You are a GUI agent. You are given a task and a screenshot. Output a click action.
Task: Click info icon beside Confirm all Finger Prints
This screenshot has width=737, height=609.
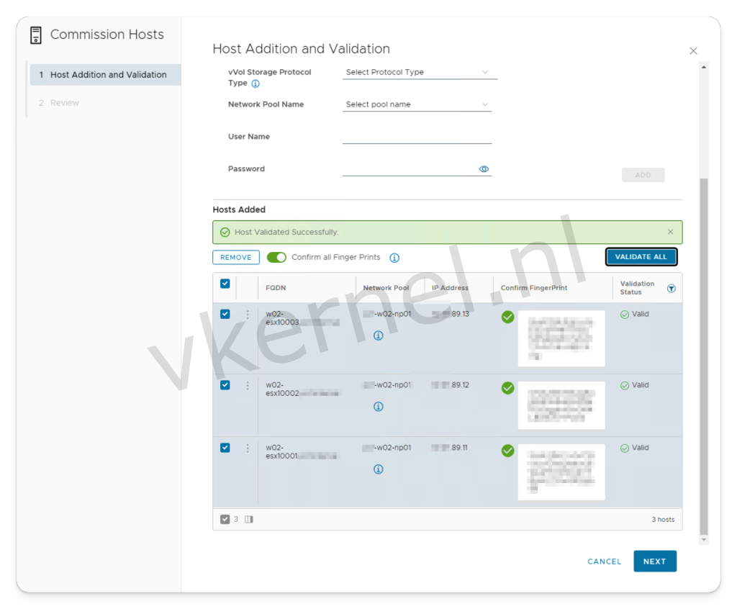(394, 258)
